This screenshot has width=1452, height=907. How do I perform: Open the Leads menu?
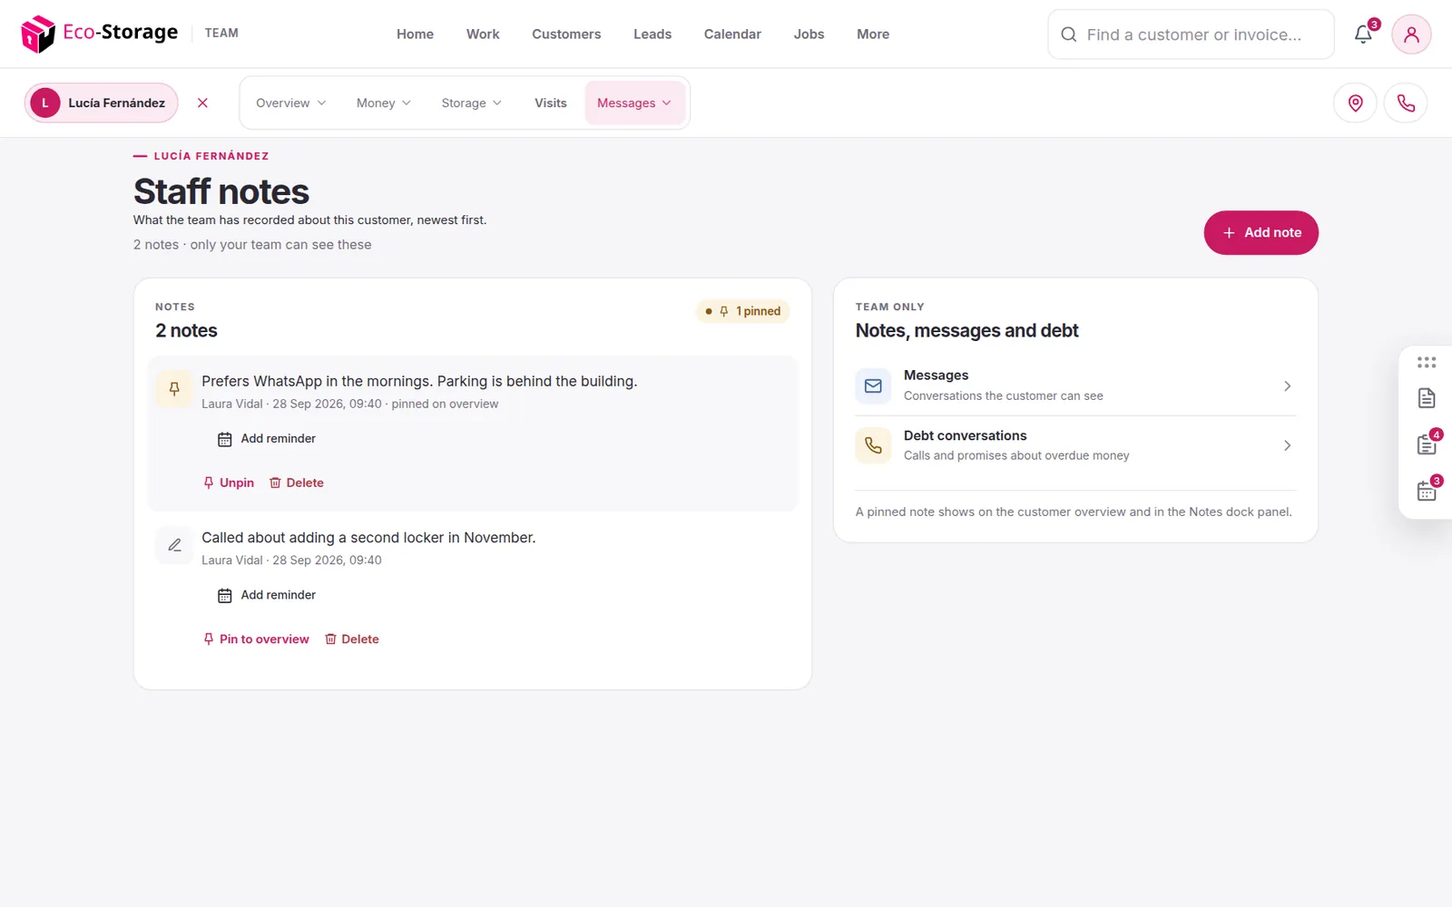[652, 34]
